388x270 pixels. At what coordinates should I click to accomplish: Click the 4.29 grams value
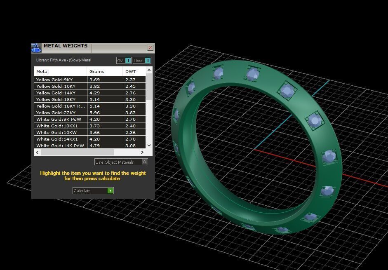coord(94,93)
